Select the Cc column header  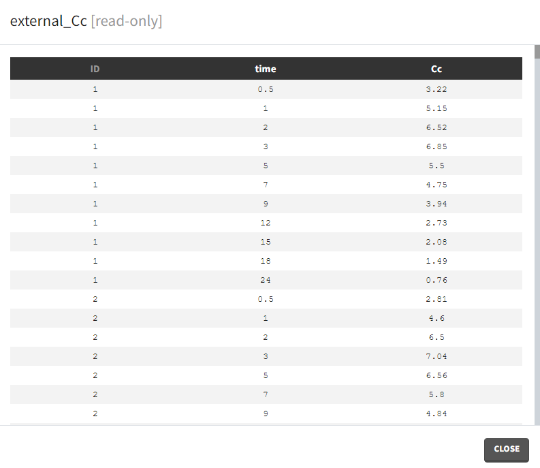click(x=436, y=69)
